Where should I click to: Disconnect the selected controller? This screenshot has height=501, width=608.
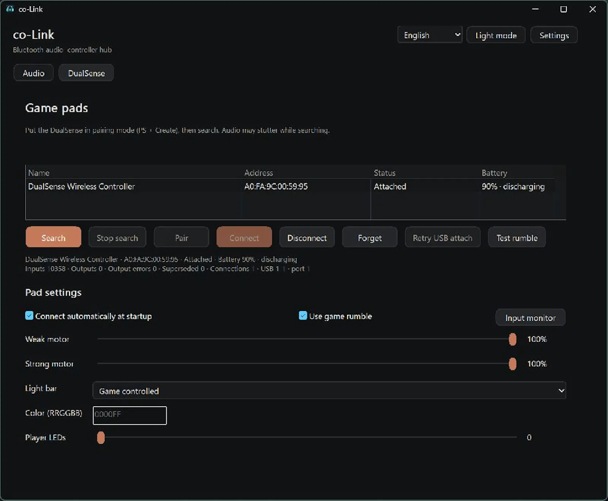(x=307, y=237)
